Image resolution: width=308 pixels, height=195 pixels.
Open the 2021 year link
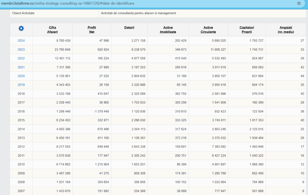(x=21, y=67)
